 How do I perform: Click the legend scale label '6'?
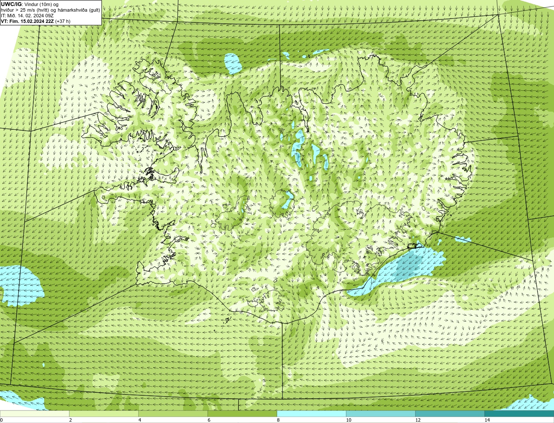coord(209,420)
